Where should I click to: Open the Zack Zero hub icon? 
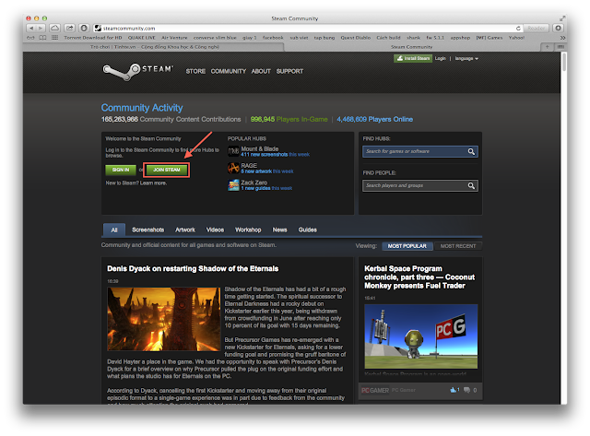pyautogui.click(x=233, y=184)
